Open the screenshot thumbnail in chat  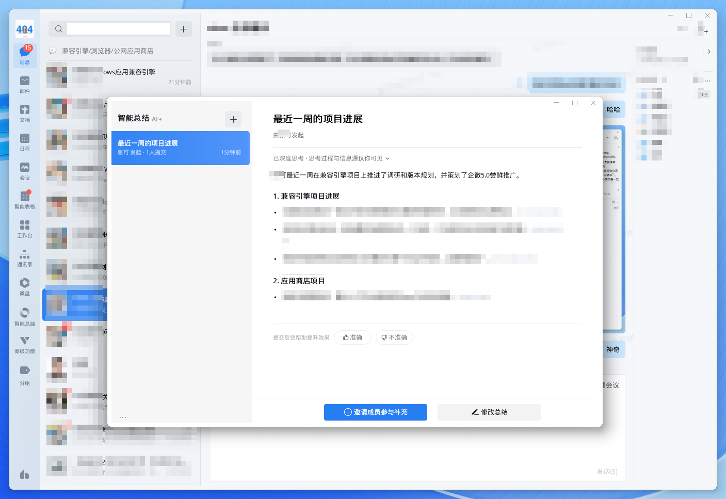click(x=614, y=230)
